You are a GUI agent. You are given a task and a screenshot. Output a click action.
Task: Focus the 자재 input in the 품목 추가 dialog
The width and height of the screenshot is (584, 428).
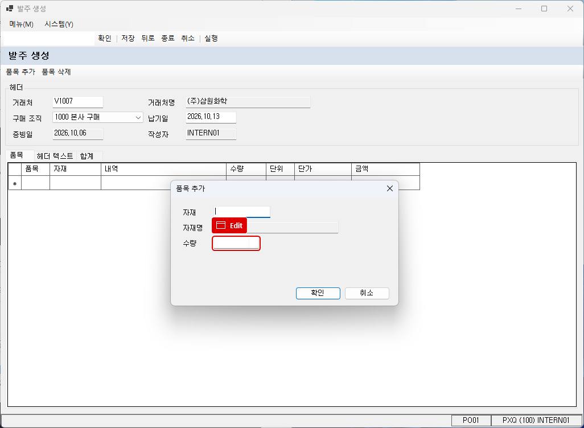[x=242, y=212]
